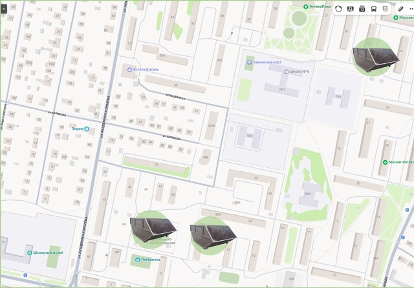Screen dimensions: 414x288
Task: Click the Магнит Аптека pharmacy marker
Action: coord(386,162)
